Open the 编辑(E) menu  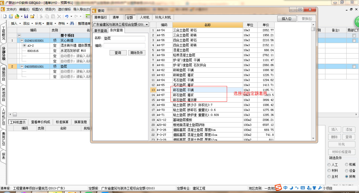click(x=24, y=9)
